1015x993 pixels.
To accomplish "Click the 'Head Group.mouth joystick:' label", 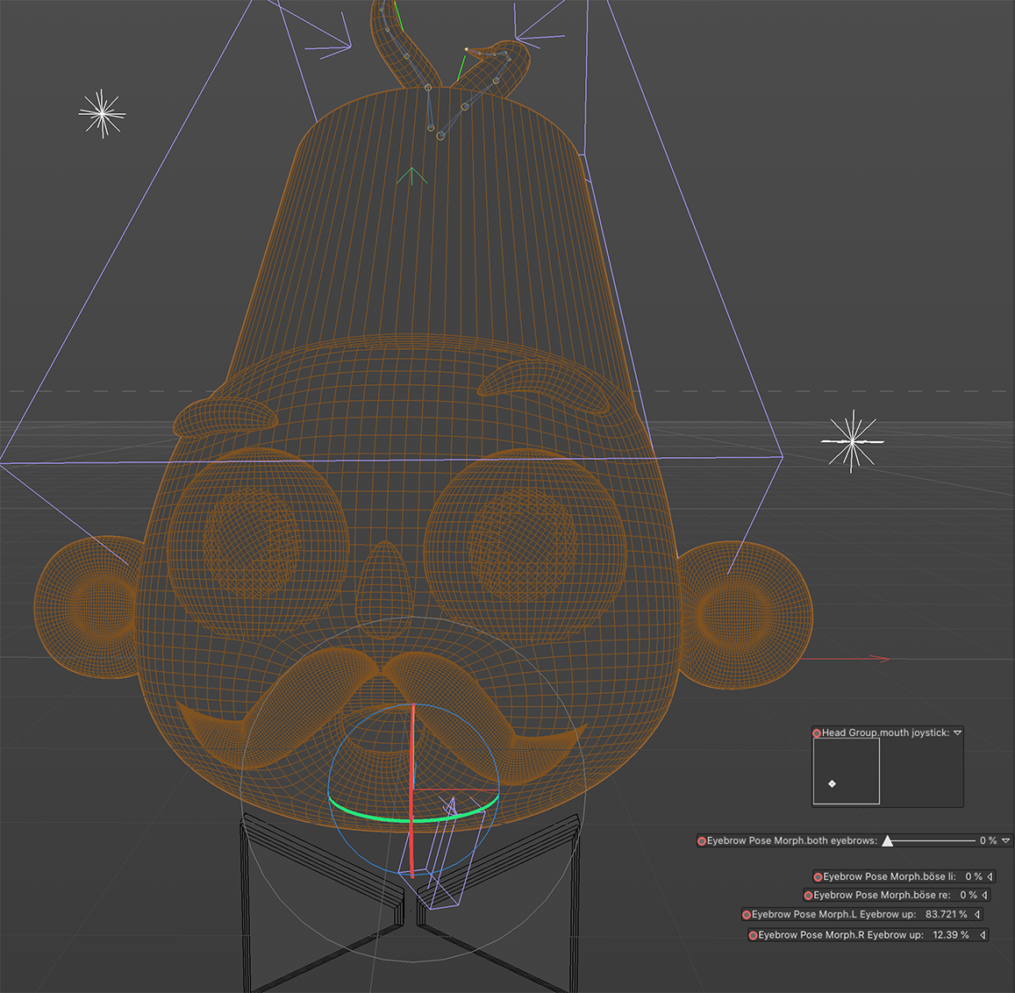I will click(x=885, y=732).
